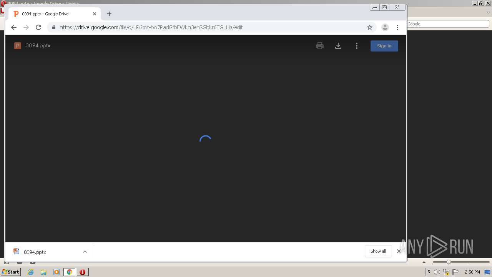
Task: Launch Internet Explorer from taskbar
Action: [x=30, y=272]
